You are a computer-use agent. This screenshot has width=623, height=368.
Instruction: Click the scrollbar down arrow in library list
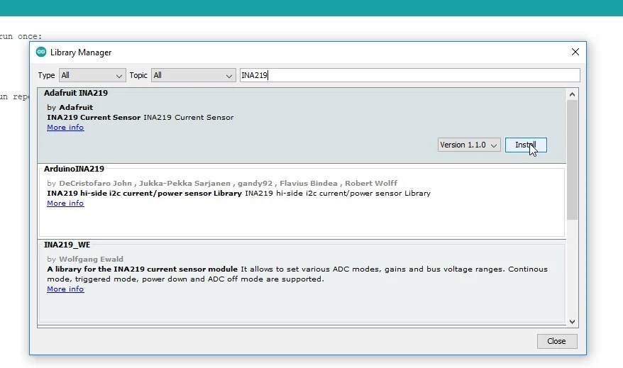click(572, 321)
